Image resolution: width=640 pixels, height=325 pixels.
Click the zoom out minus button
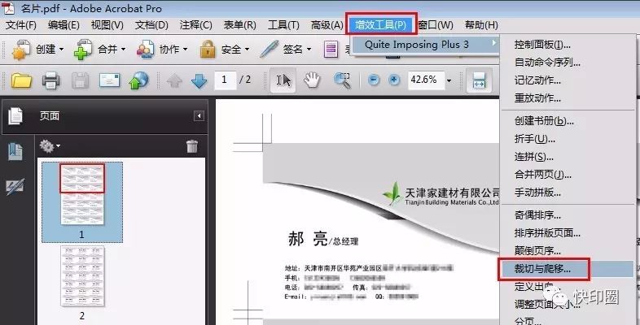coord(374,80)
